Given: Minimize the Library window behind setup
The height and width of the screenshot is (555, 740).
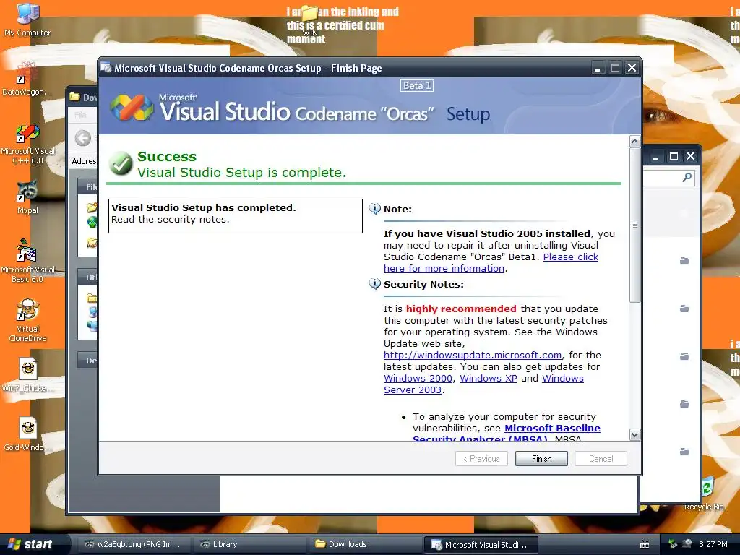Looking at the screenshot, I should tap(656, 156).
